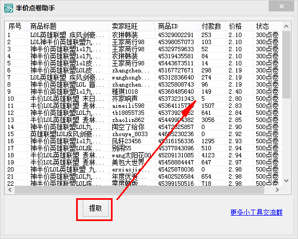This screenshot has height=239, width=298.
Task: Sort by 价格 column header
Action: (239, 26)
